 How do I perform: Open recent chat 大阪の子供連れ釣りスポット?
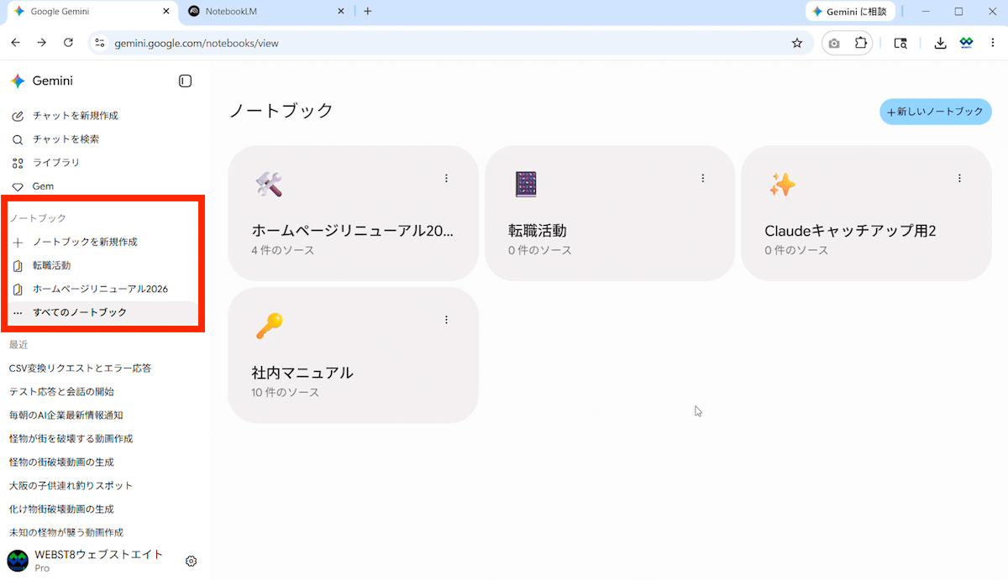(x=71, y=486)
